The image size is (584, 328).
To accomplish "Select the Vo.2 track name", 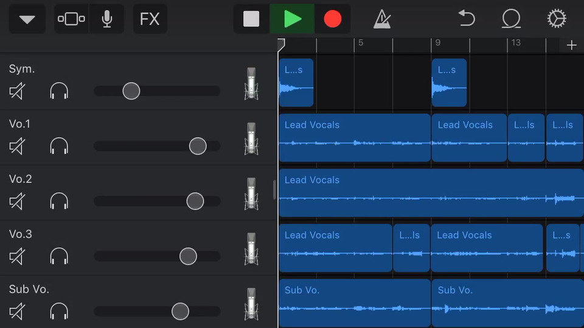I will coord(20,179).
